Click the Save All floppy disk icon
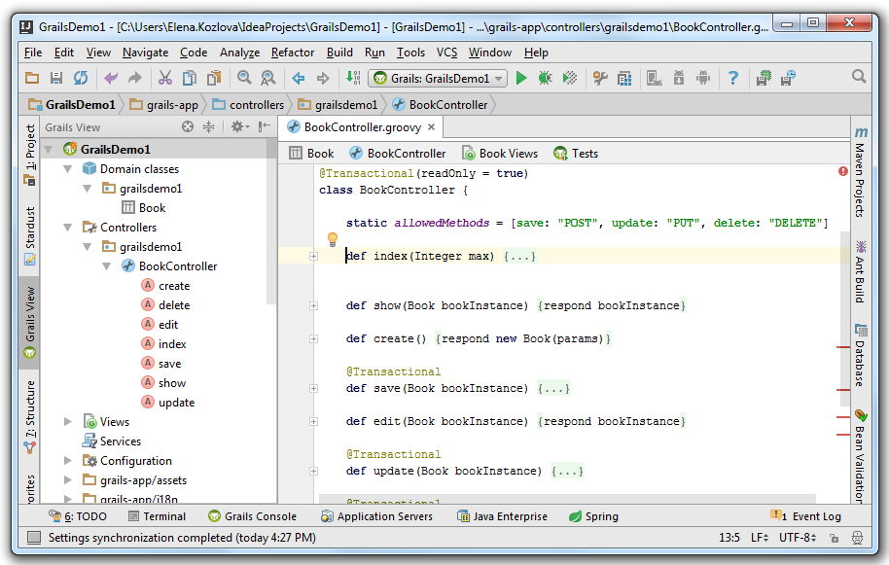889x565 pixels. click(x=56, y=78)
